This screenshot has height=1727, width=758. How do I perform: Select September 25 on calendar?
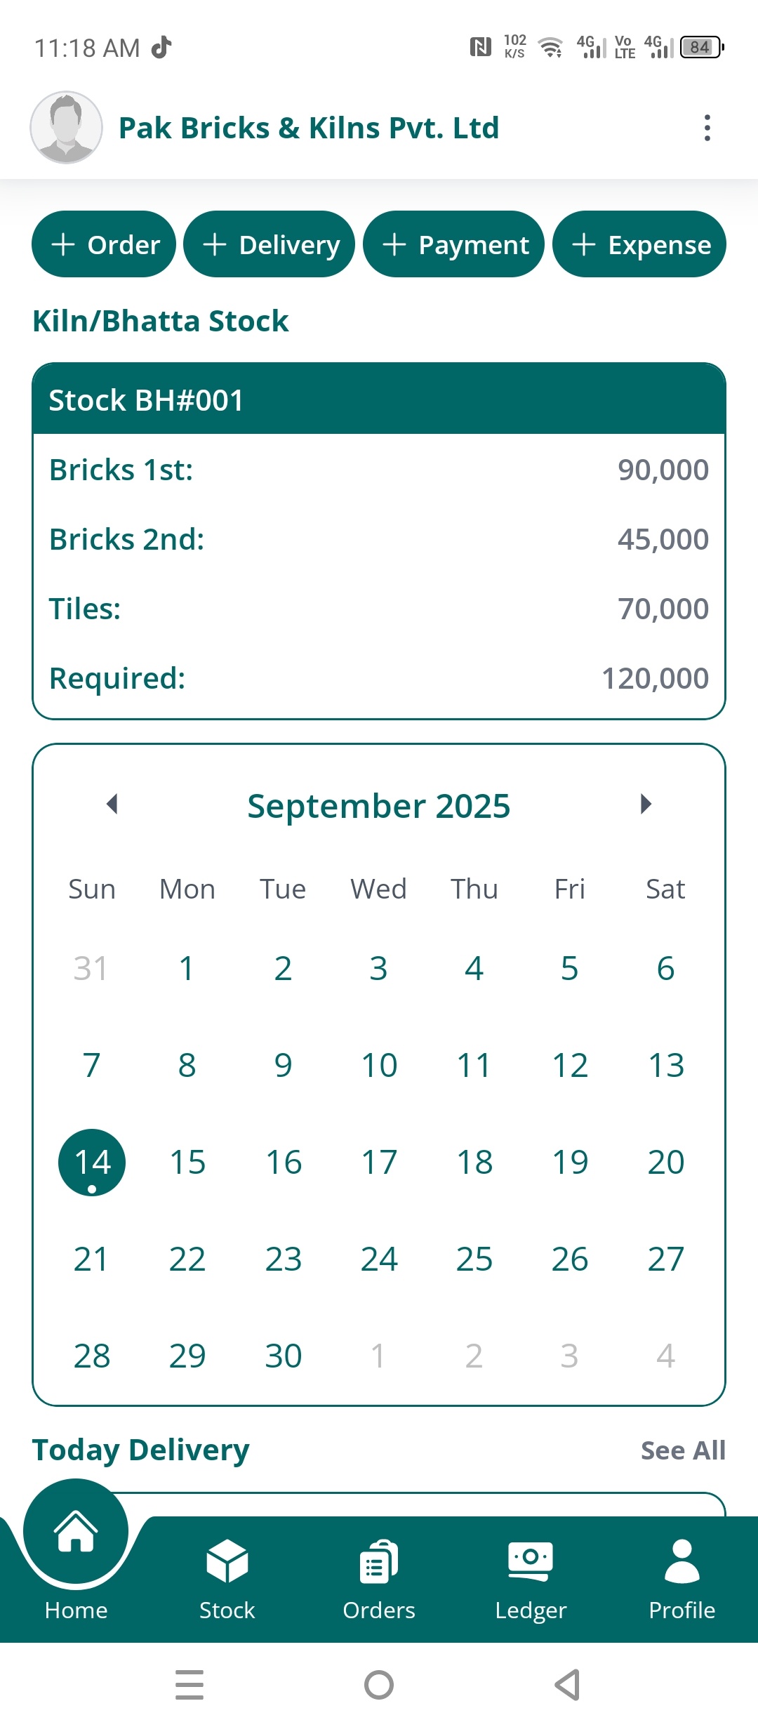tap(474, 1259)
